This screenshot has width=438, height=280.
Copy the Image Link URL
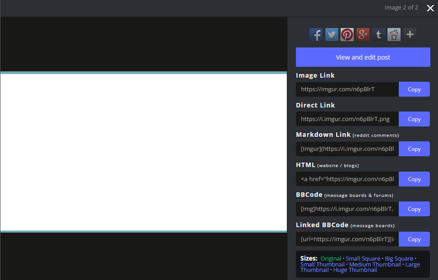tap(414, 89)
